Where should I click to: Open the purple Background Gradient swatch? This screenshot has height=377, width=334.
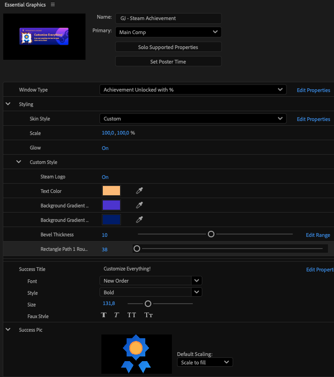pos(111,205)
